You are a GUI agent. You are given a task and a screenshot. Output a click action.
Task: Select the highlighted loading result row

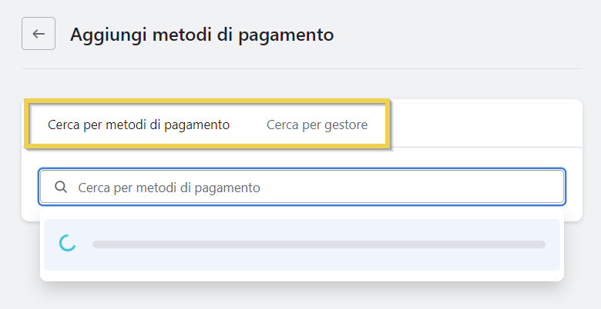tap(302, 244)
